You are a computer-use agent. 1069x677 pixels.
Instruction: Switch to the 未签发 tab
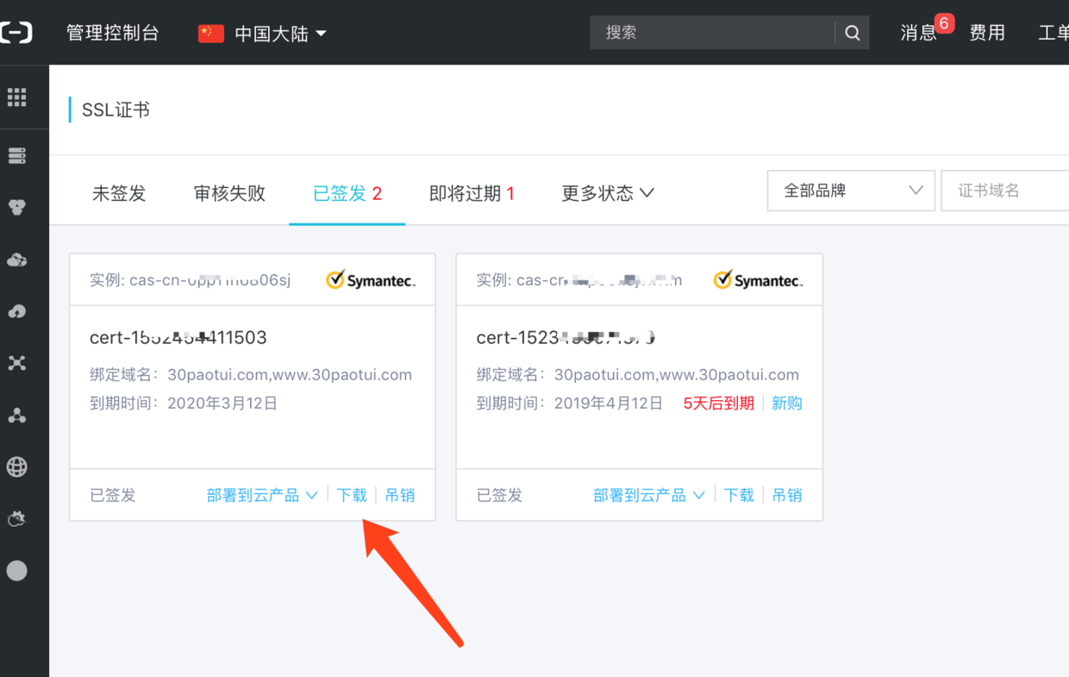(x=119, y=193)
